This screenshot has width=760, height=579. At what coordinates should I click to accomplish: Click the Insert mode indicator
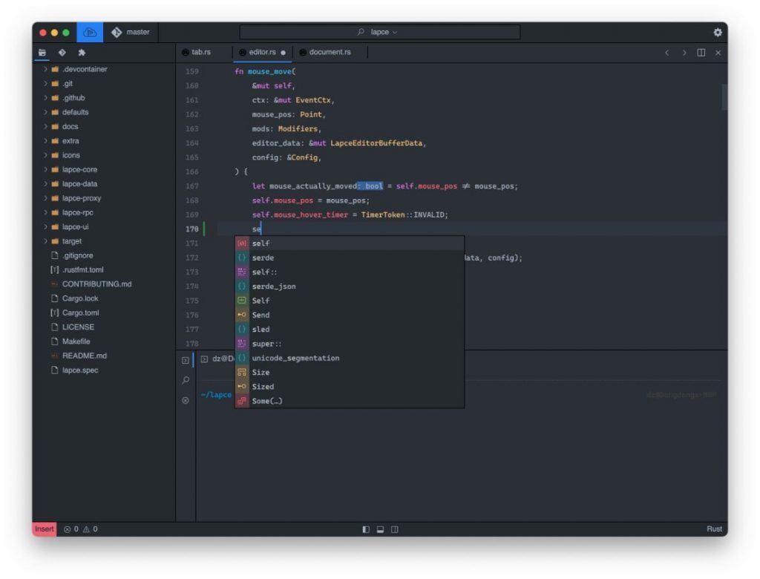(44, 529)
